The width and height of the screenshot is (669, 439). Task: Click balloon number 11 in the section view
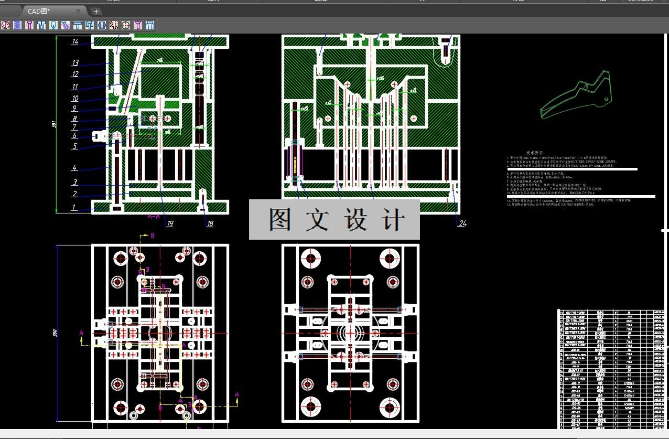pyautogui.click(x=75, y=87)
